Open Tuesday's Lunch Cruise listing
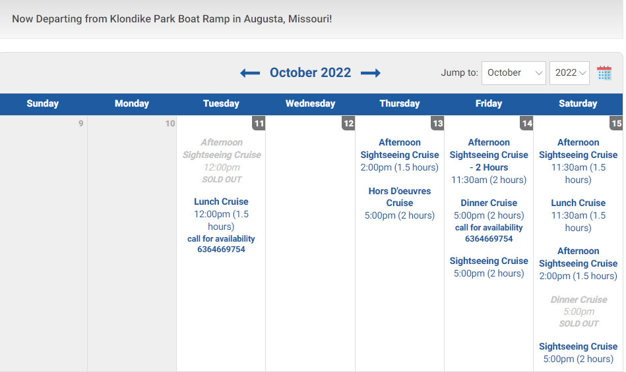Viewport: 626px width, 372px height. click(x=221, y=201)
